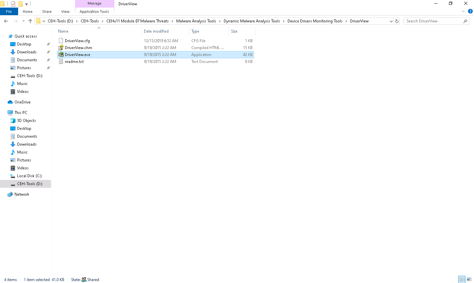The height and width of the screenshot is (283, 474).
Task: Open the View ribbon tab
Action: tap(65, 12)
